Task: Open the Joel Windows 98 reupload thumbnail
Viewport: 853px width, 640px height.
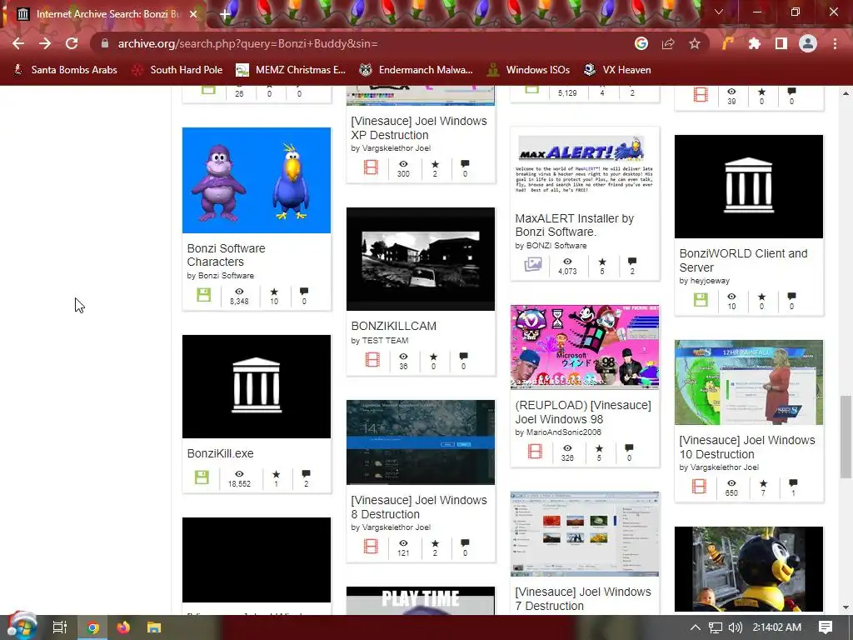Action: 585,347
